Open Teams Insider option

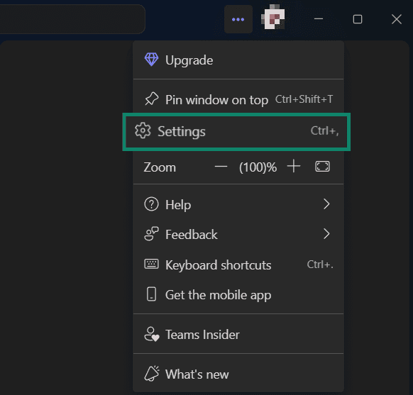pyautogui.click(x=238, y=335)
